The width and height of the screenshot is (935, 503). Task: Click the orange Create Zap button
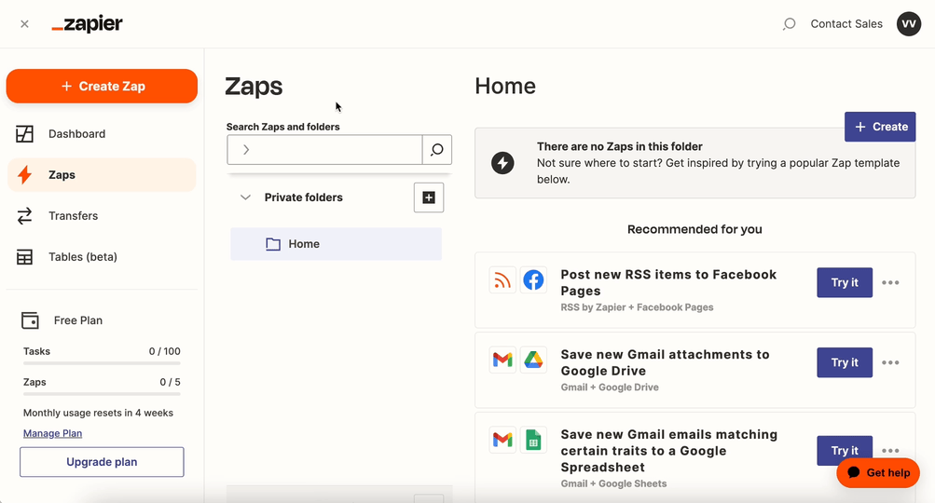coord(102,87)
